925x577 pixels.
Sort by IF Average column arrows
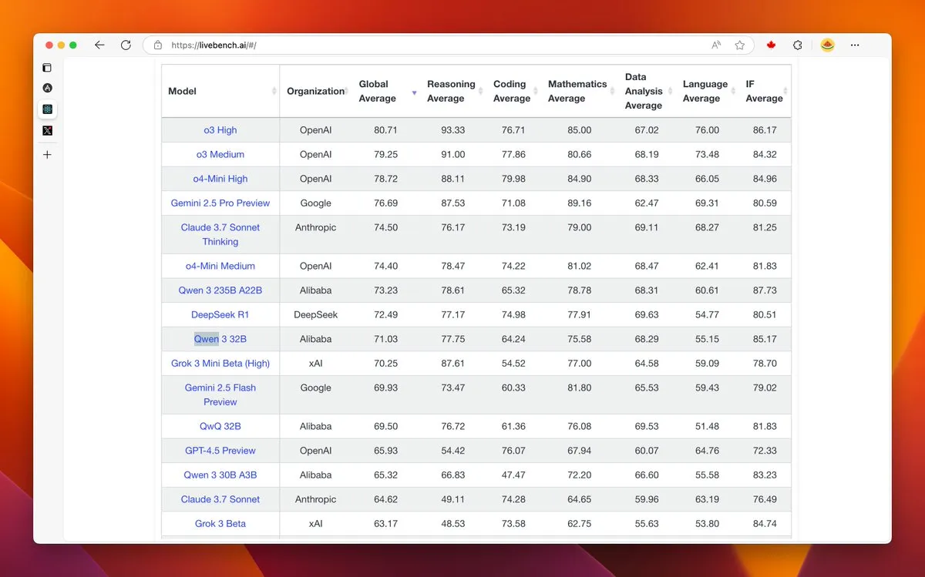pyautogui.click(x=786, y=92)
